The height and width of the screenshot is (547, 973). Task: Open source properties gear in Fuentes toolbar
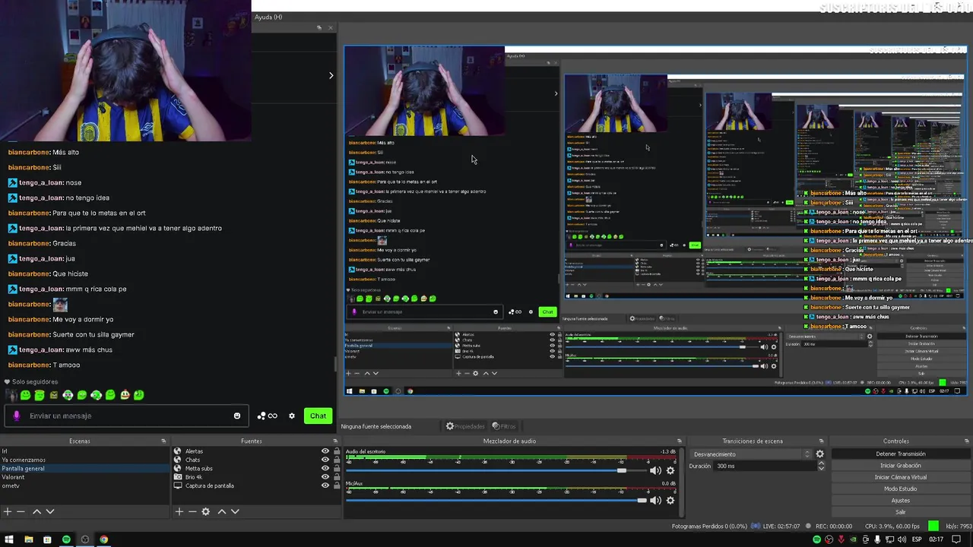[205, 512]
